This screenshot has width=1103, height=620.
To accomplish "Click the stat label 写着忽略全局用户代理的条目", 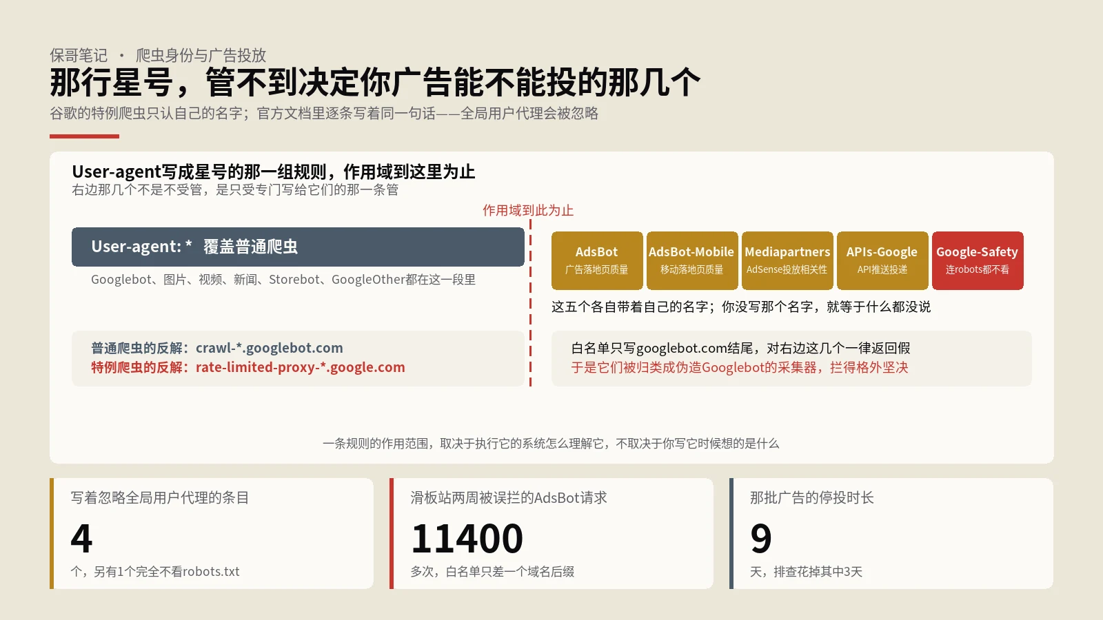I will pos(160,497).
